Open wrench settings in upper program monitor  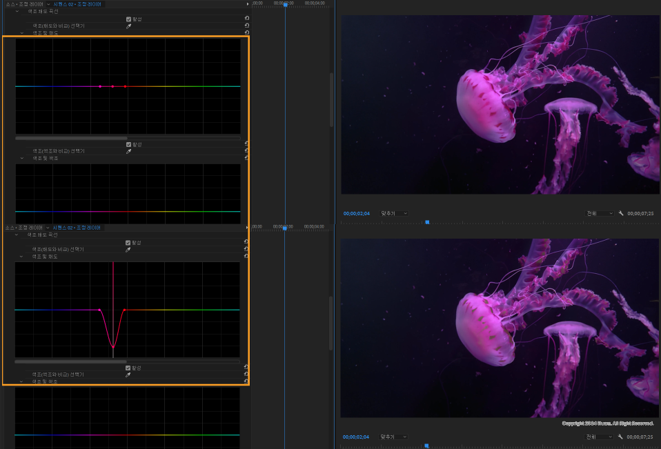pos(621,213)
